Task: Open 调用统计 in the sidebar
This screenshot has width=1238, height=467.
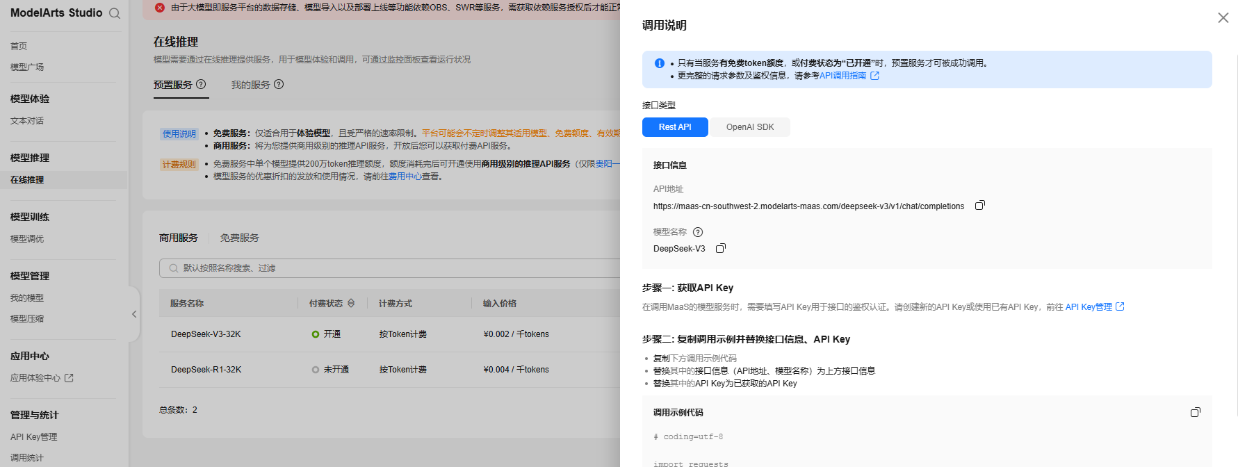Action: 27,458
